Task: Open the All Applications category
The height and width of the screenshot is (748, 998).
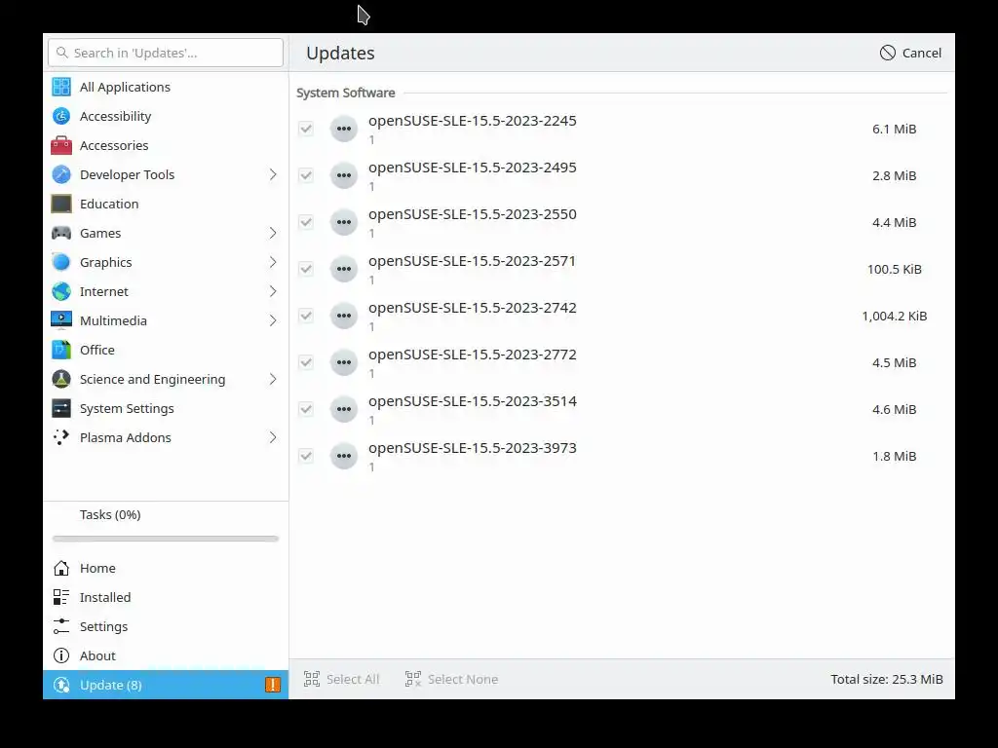Action: tap(166, 87)
